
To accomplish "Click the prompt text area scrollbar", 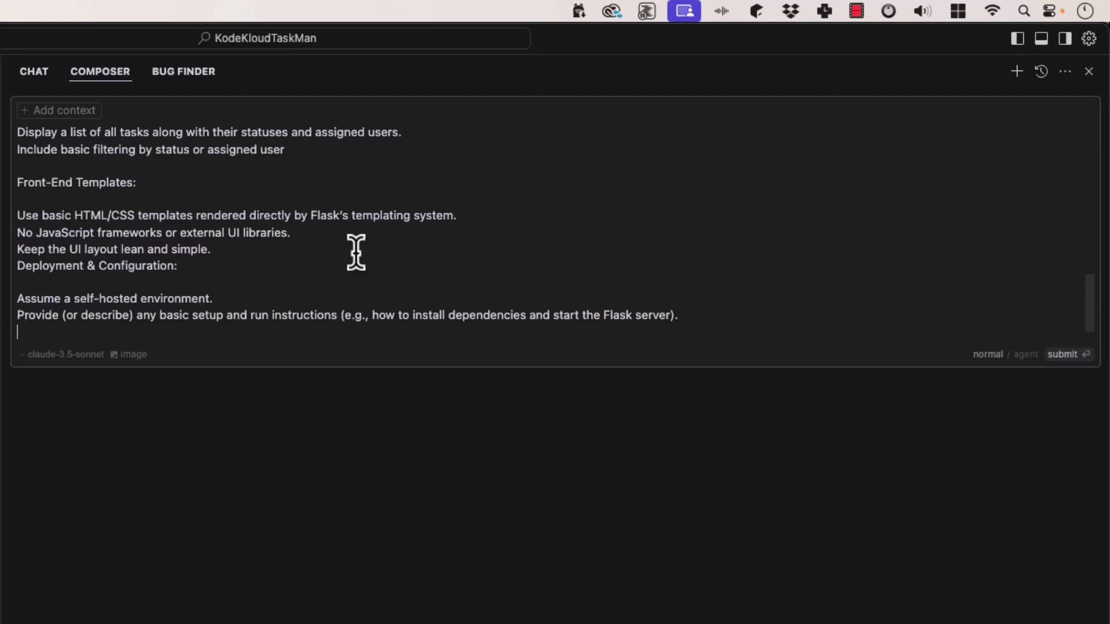I will pyautogui.click(x=1090, y=302).
